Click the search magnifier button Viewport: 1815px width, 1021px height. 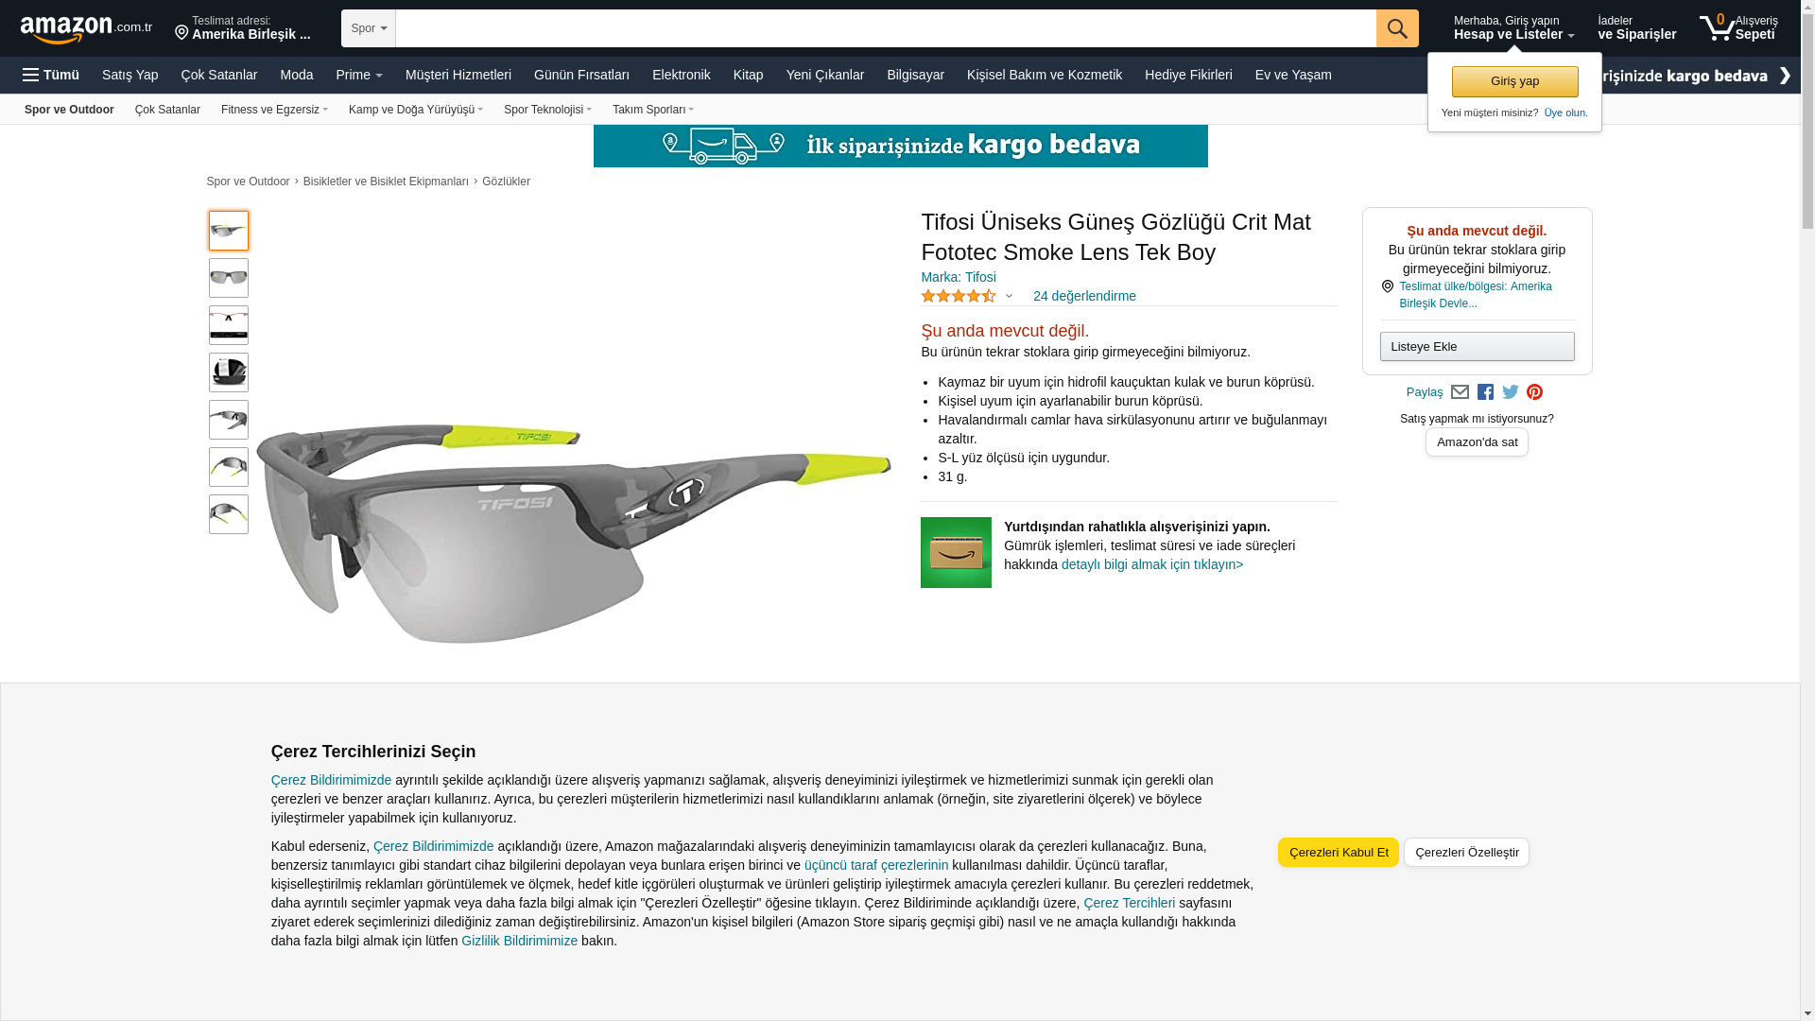[x=1397, y=28]
